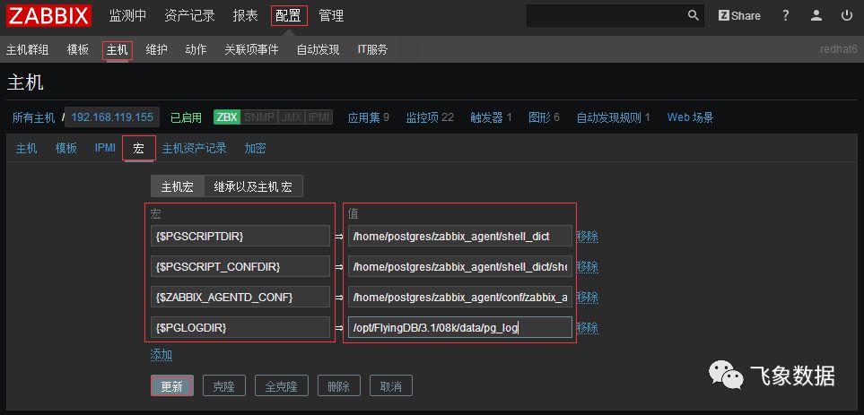Click the {$PGLOGDIR} macro name field
Image resolution: width=864 pixels, height=415 pixels.
(x=240, y=327)
